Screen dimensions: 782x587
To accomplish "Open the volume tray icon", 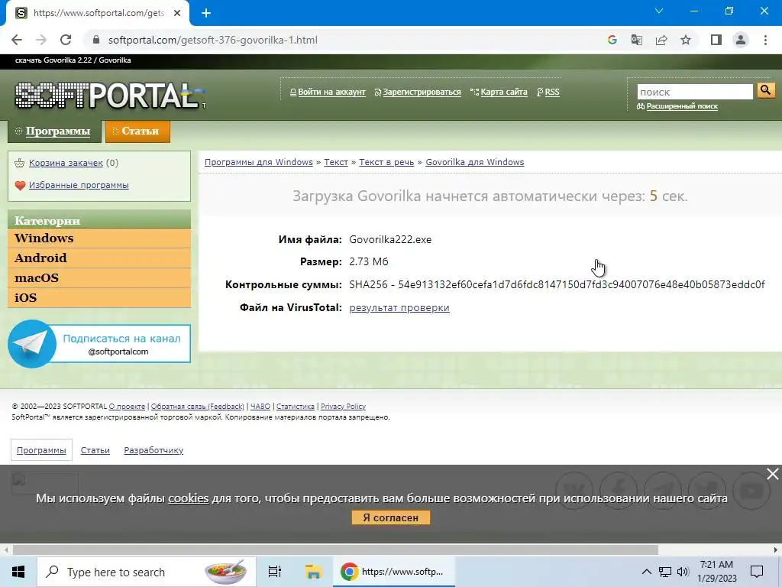I will pyautogui.click(x=683, y=572).
